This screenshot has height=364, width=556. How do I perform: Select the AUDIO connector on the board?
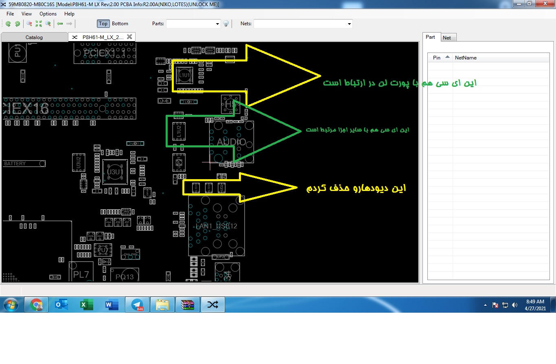coord(231,142)
